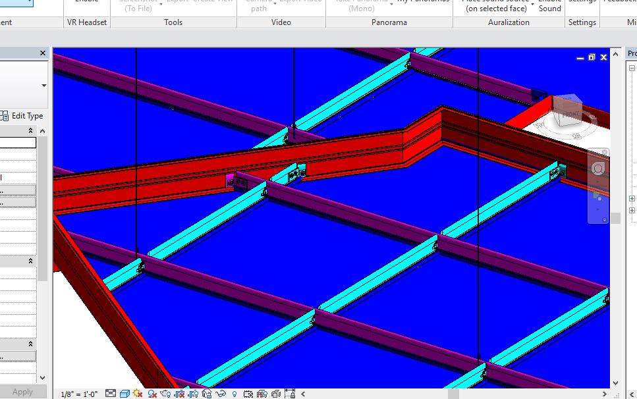
Task: Click the Auralization ribbon panel label
Action: (x=508, y=22)
